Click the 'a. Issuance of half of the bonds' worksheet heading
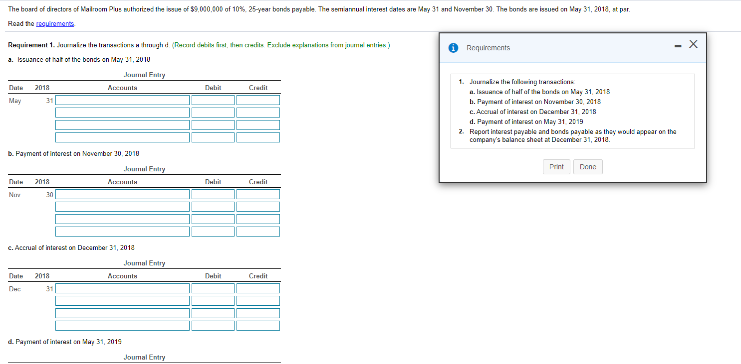The height and width of the screenshot is (364, 741). pos(79,59)
